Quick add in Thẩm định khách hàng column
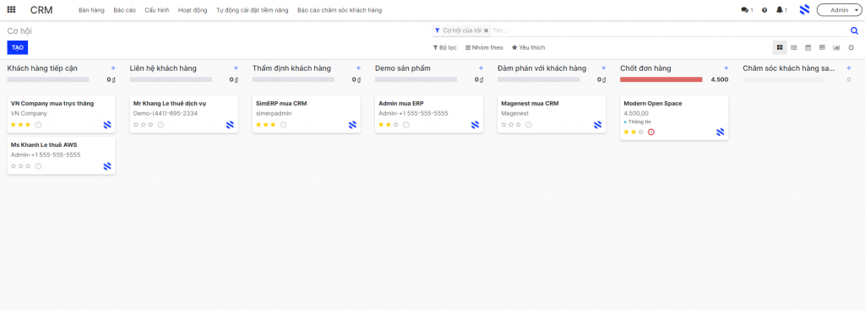 tap(358, 68)
